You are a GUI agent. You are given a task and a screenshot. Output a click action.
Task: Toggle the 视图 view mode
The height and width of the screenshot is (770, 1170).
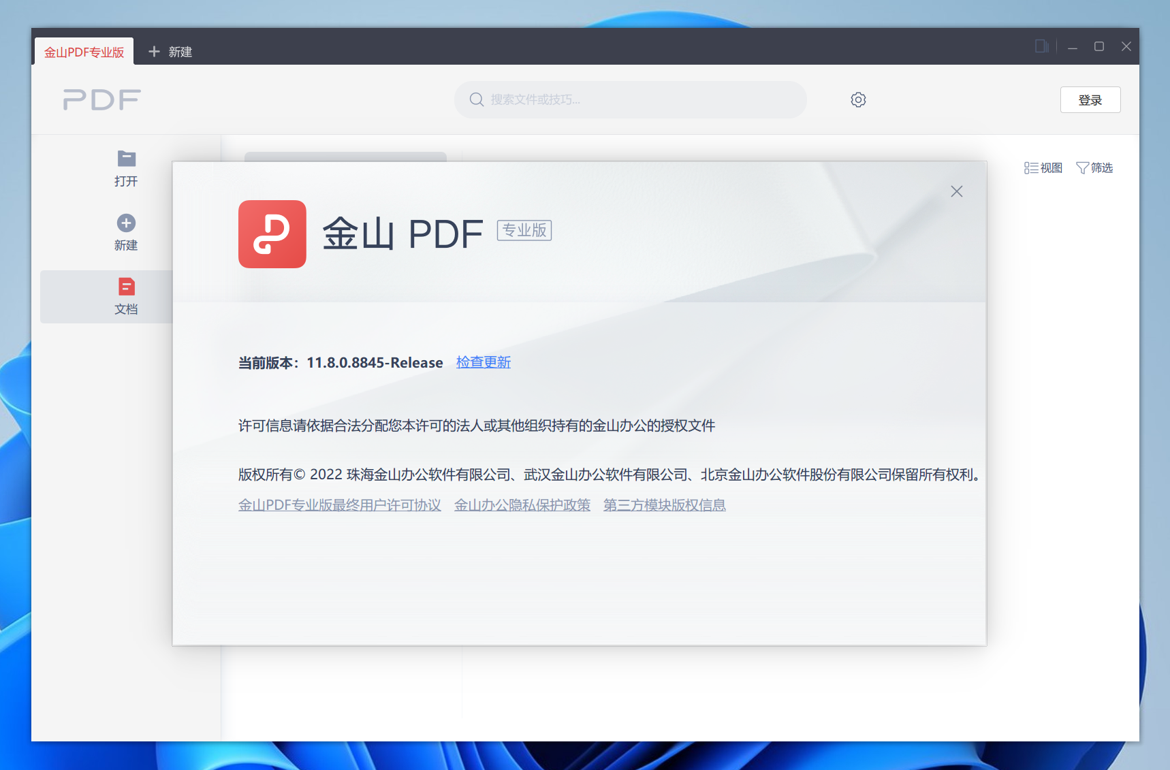[x=1043, y=167]
